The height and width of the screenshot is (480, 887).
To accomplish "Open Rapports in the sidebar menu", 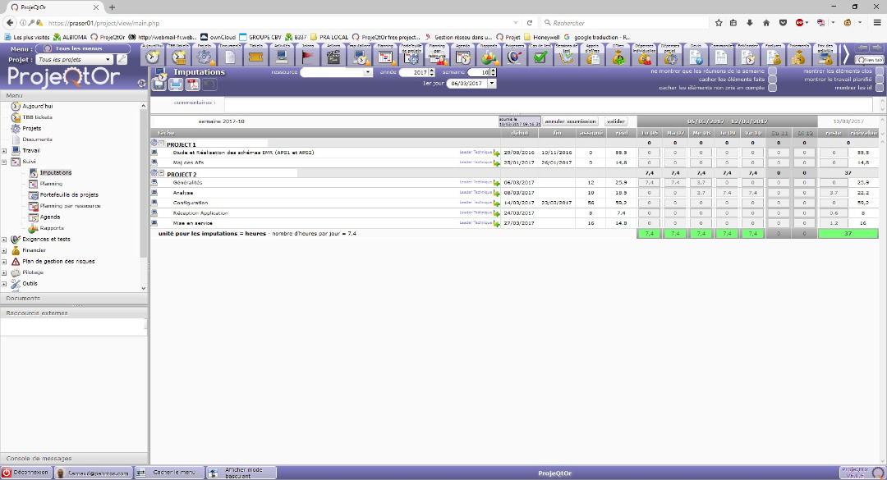I will coord(52,228).
